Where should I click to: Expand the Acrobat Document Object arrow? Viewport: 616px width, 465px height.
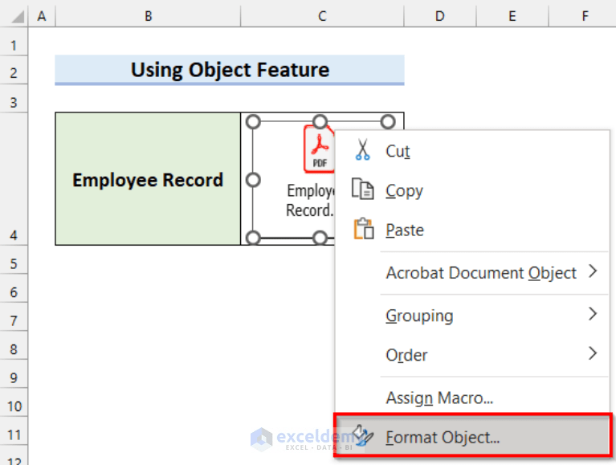pyautogui.click(x=594, y=271)
